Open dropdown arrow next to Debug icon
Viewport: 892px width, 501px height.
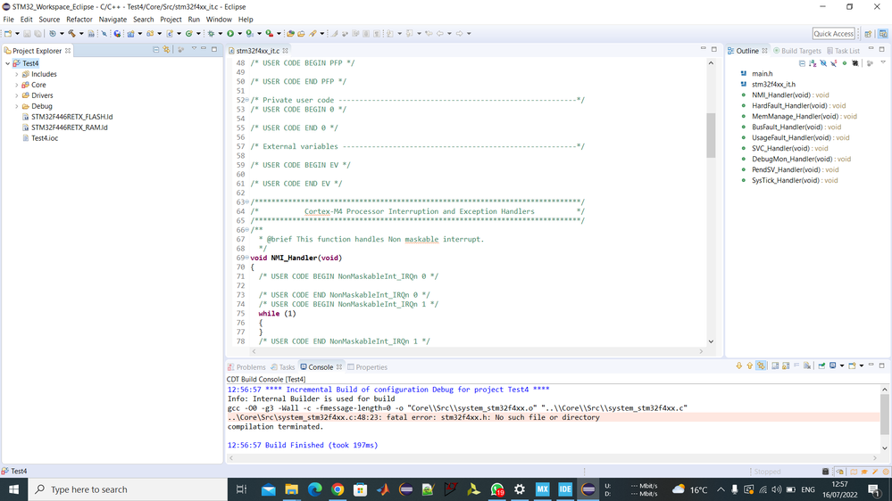[x=221, y=34]
